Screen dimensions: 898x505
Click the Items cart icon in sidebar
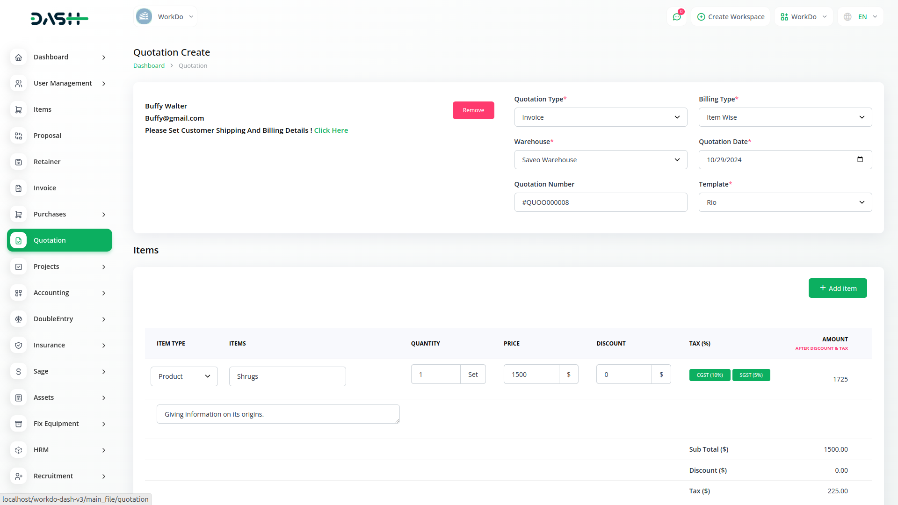pyautogui.click(x=19, y=109)
